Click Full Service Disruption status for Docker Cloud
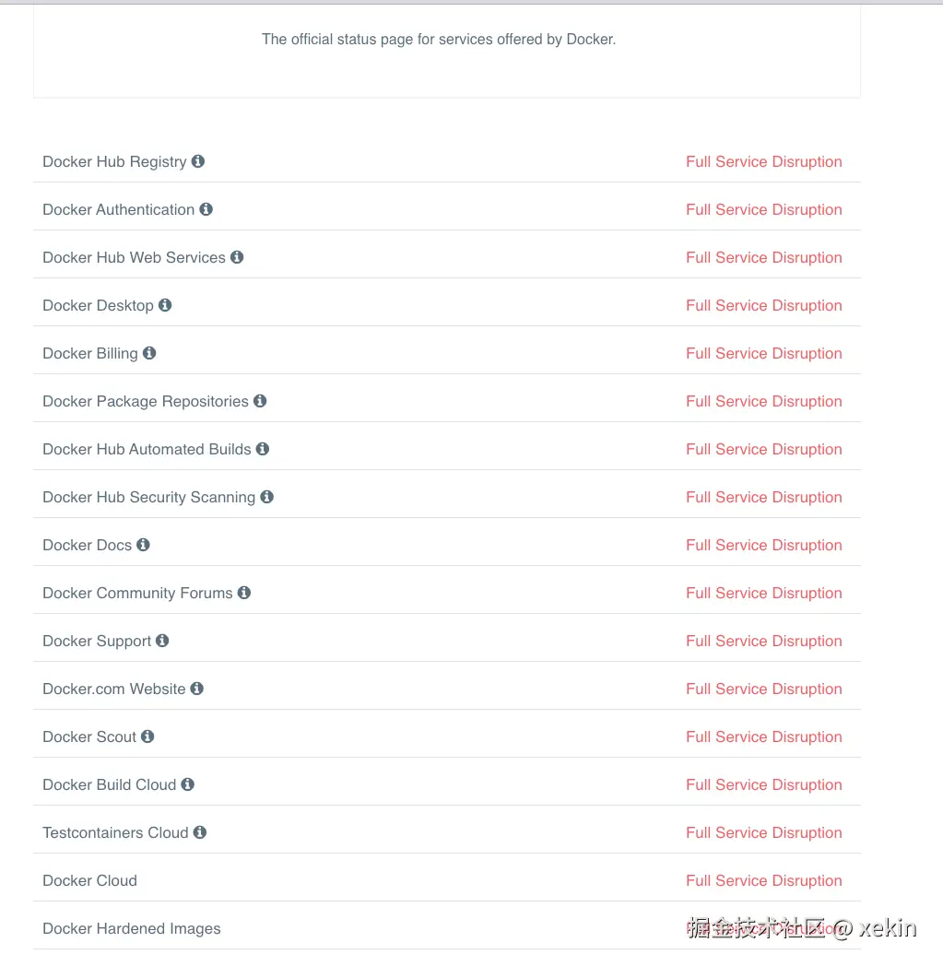Screen dimensions: 943x966 pyautogui.click(x=763, y=880)
